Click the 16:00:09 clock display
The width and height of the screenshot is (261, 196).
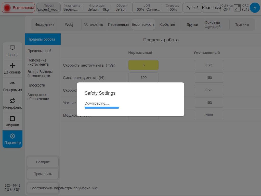point(12,190)
